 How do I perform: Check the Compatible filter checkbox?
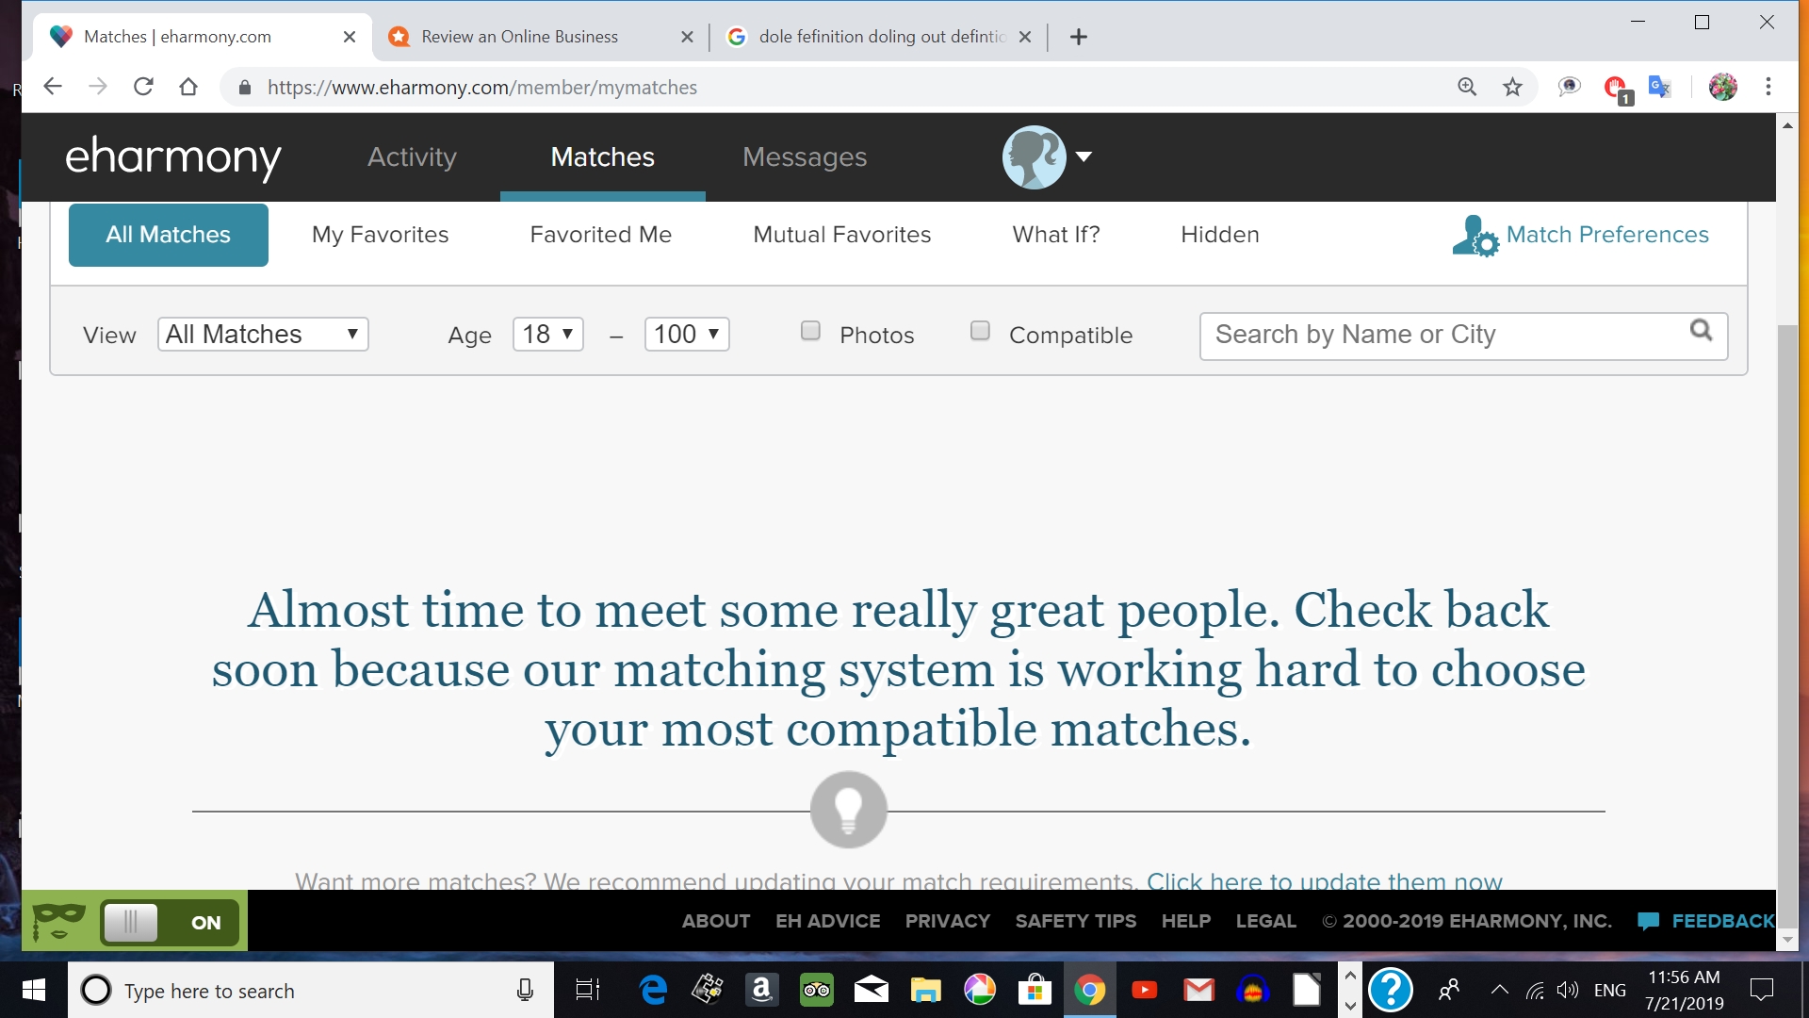pyautogui.click(x=980, y=331)
